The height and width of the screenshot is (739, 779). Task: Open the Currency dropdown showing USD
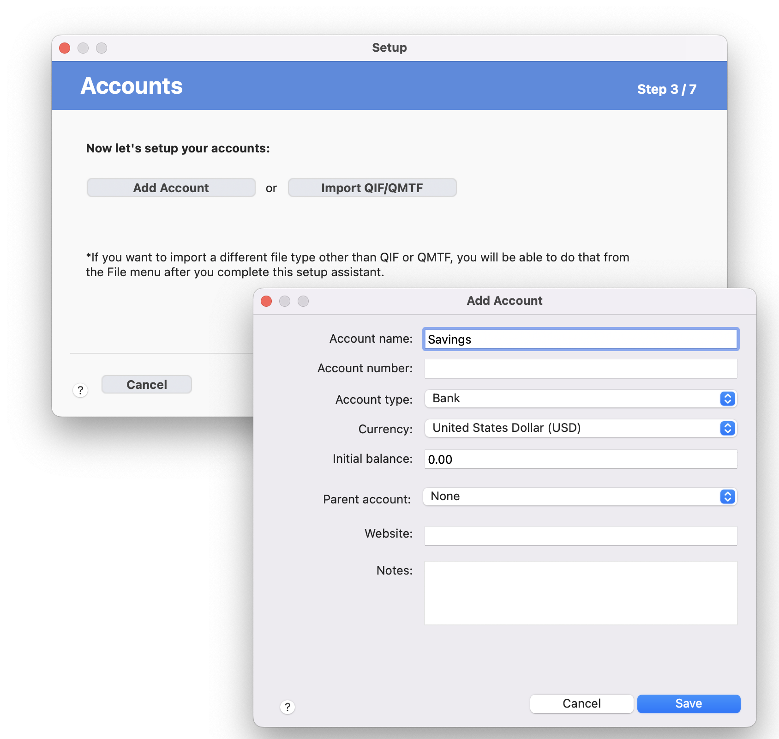pos(581,428)
